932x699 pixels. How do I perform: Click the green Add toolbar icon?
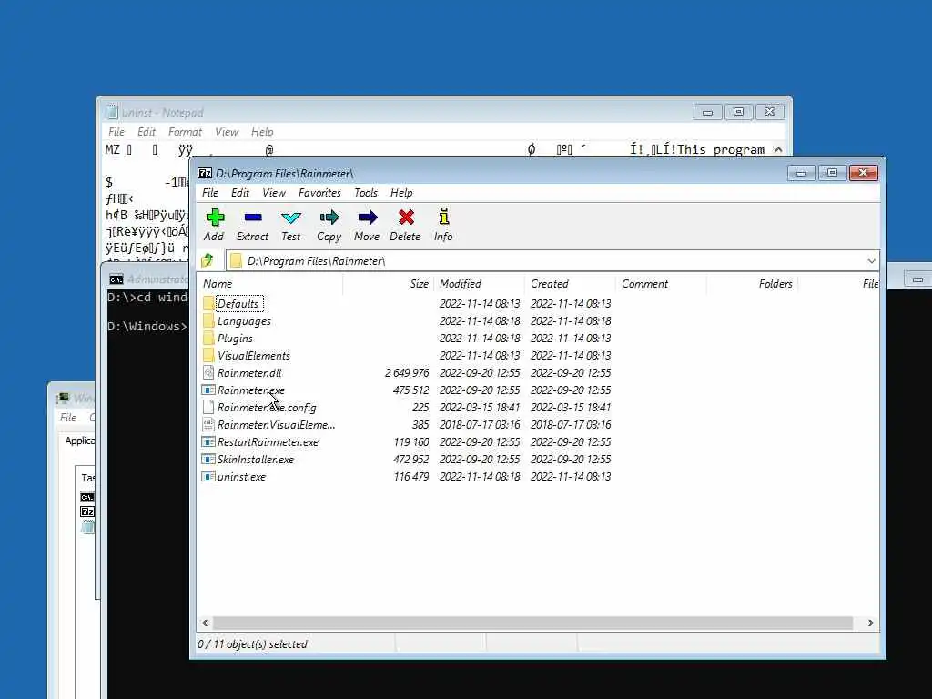(215, 218)
